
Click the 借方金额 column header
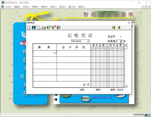coord(98,45)
